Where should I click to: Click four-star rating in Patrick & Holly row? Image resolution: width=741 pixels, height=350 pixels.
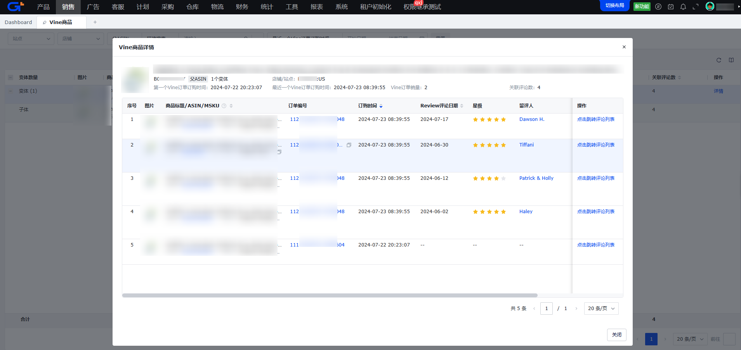click(489, 178)
